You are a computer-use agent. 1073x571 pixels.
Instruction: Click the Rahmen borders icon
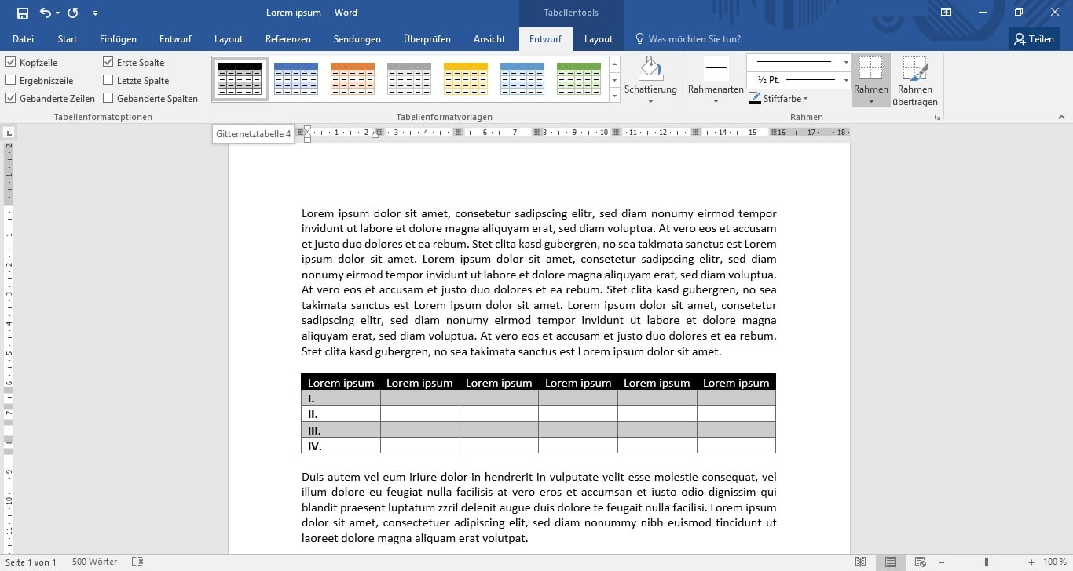(870, 68)
